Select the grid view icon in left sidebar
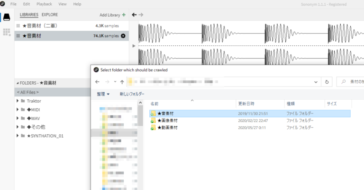 click(7, 32)
